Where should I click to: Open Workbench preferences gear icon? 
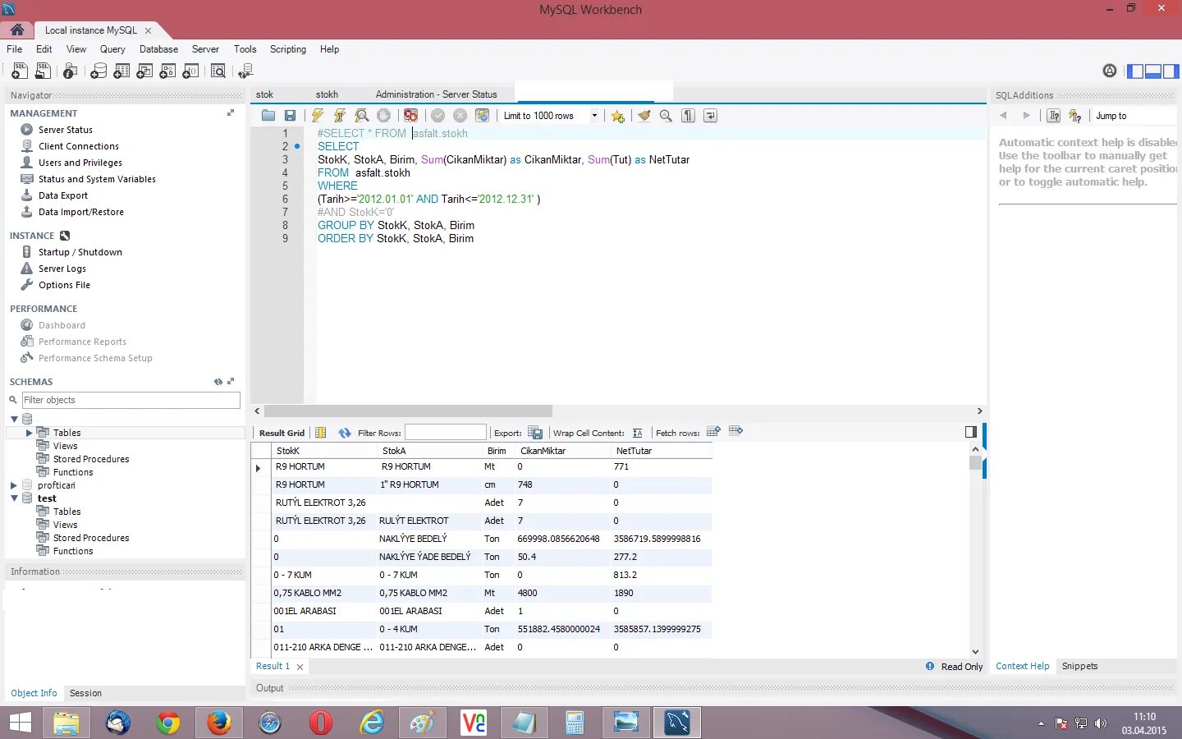1110,71
